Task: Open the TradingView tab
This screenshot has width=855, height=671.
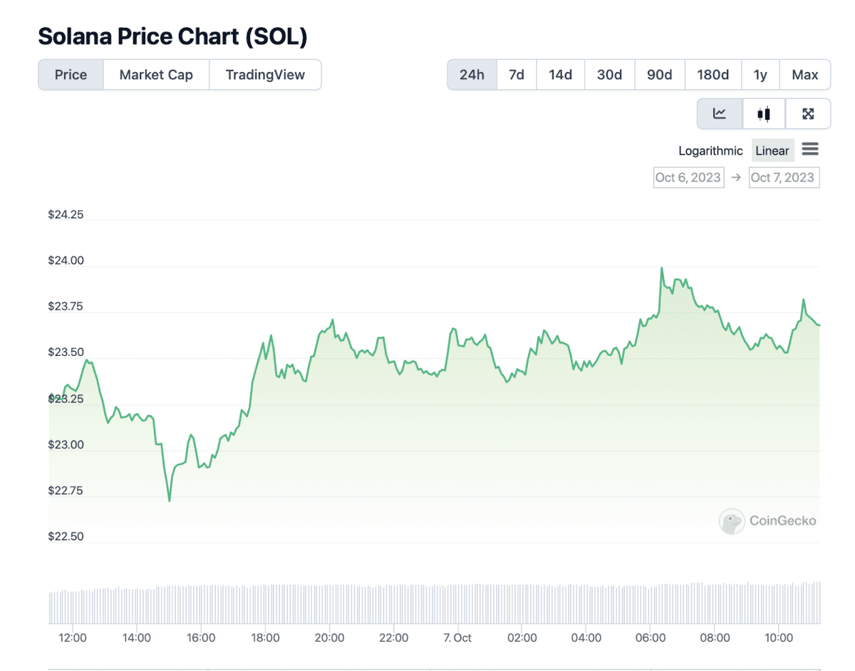Action: 265,74
